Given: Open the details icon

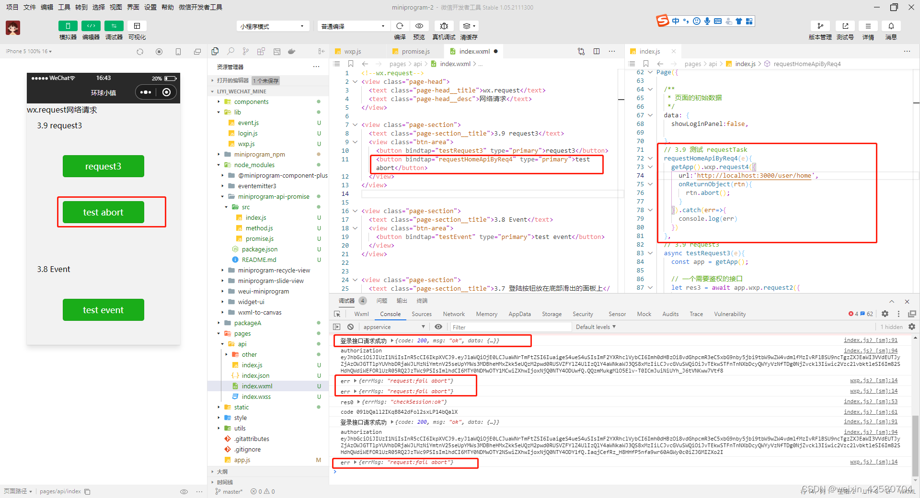Looking at the screenshot, I should click(x=868, y=26).
